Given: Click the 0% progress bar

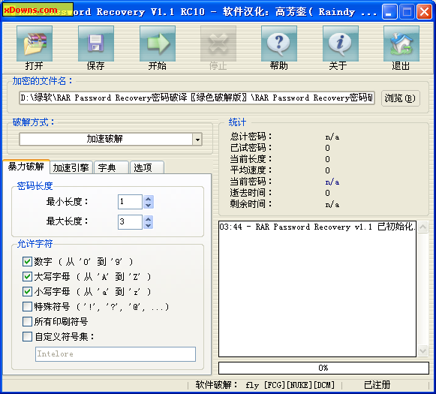Looking at the screenshot, I should click(323, 368).
